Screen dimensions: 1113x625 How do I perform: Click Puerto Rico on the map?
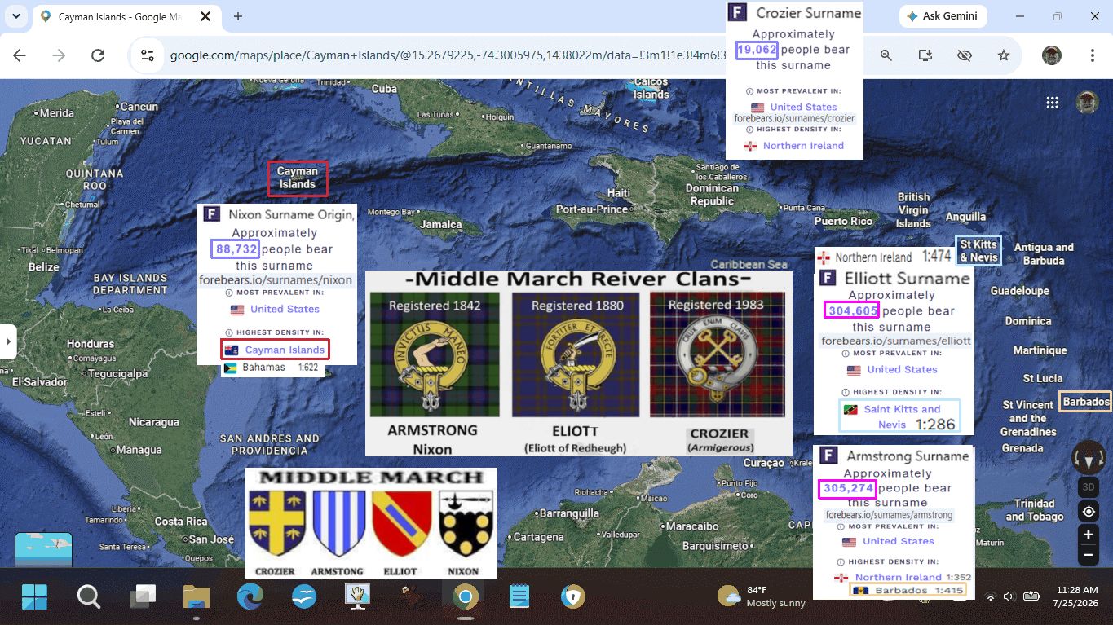point(843,222)
